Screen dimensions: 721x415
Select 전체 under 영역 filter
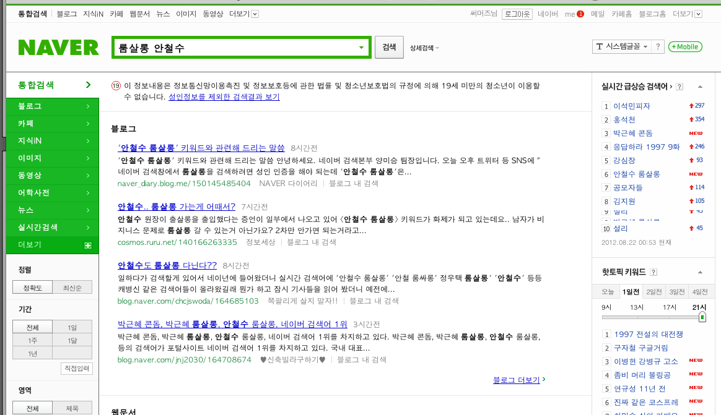point(33,408)
